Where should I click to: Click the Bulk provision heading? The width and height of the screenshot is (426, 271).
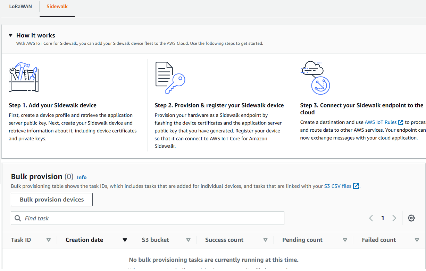36,177
